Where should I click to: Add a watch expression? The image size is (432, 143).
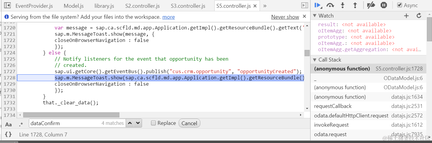(x=406, y=16)
